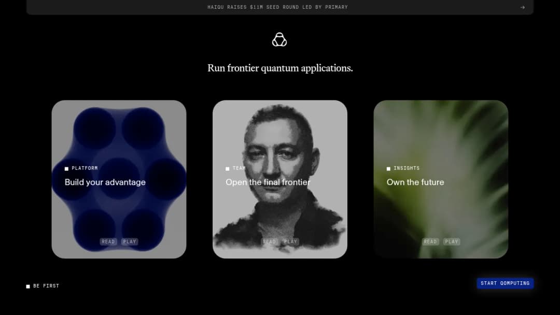This screenshot has height=315, width=560.
Task: Click the BE FIRST label
Action: (46, 286)
